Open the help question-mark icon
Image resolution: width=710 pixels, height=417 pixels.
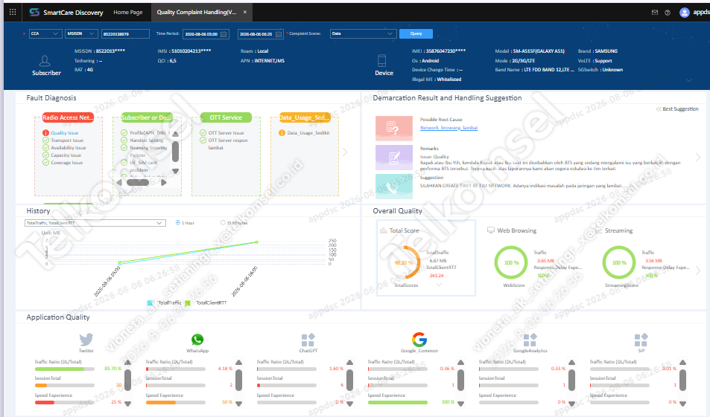(668, 13)
